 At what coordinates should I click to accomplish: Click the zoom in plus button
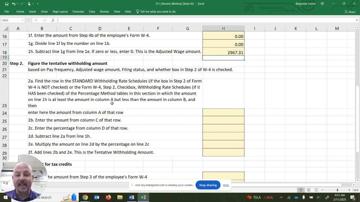[349, 190]
